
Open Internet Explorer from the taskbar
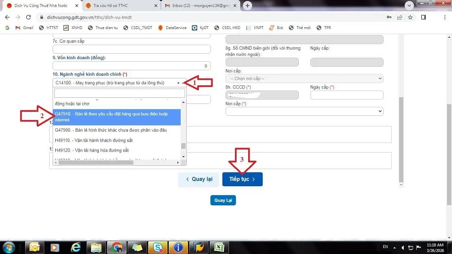pos(76,247)
